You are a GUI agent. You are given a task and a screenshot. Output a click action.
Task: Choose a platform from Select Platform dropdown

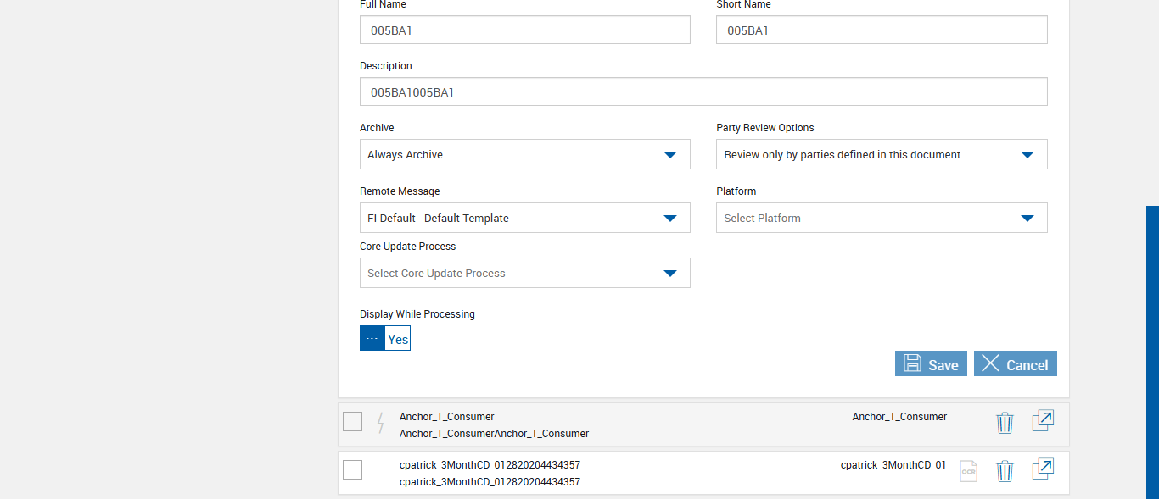(x=882, y=218)
